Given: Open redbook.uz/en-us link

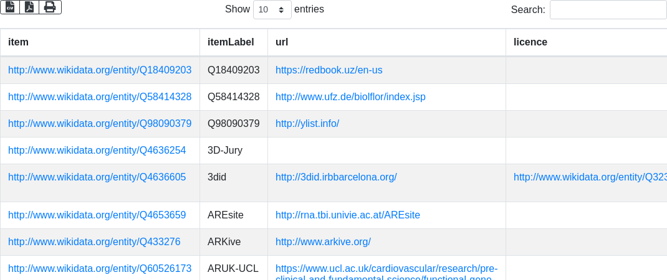Looking at the screenshot, I should pos(329,70).
